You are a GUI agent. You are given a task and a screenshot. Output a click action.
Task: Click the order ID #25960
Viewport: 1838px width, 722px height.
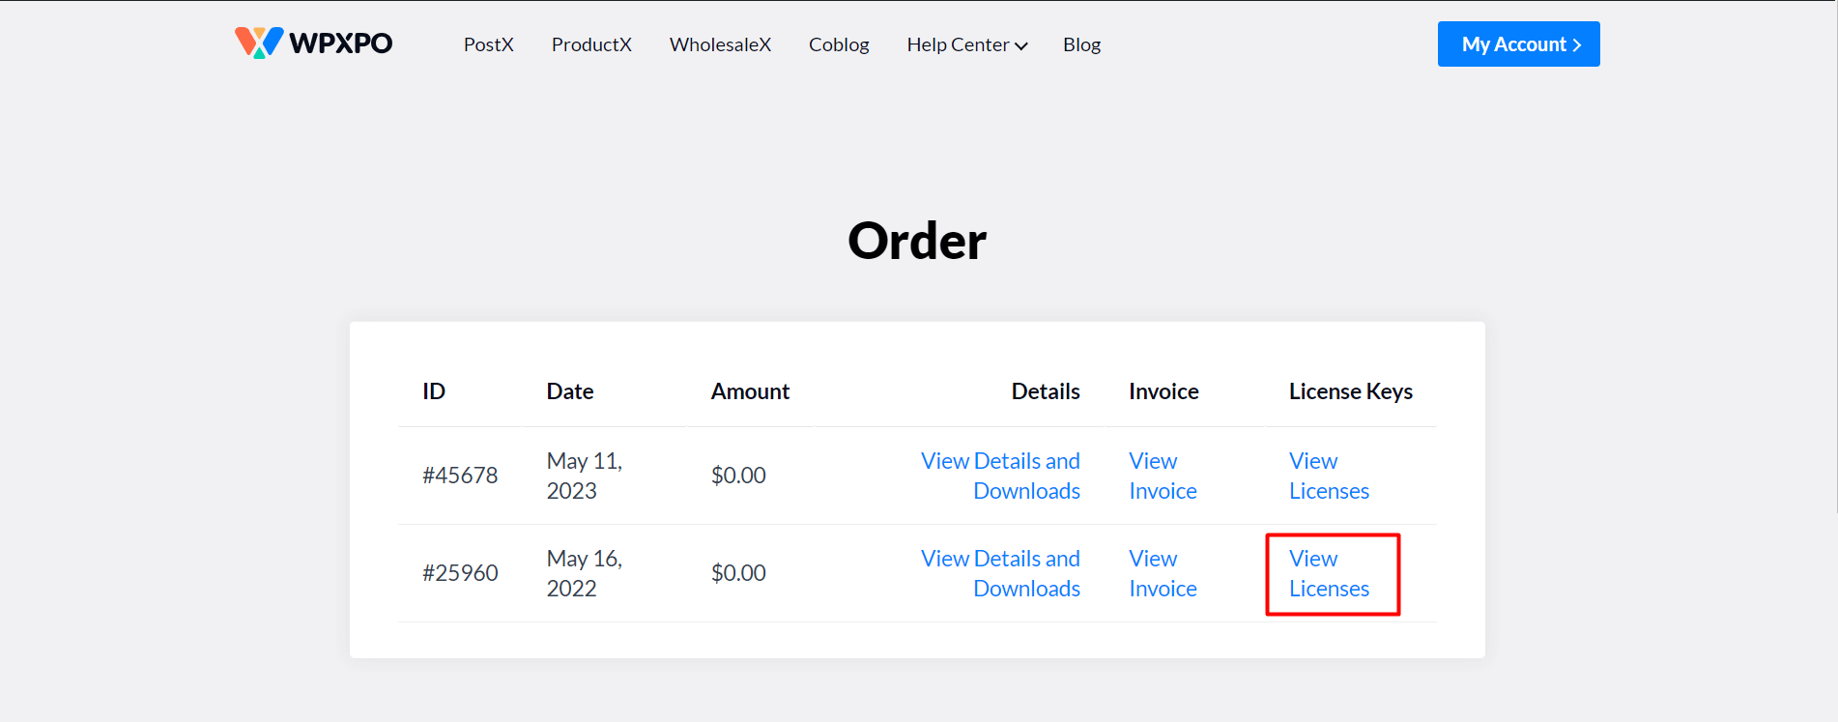click(x=460, y=572)
